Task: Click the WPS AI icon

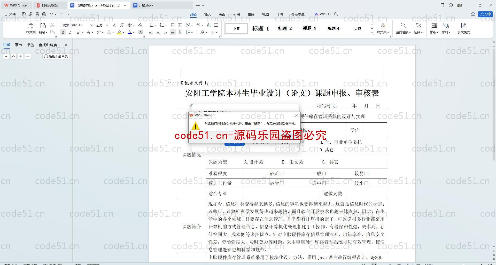Action: pos(323,14)
